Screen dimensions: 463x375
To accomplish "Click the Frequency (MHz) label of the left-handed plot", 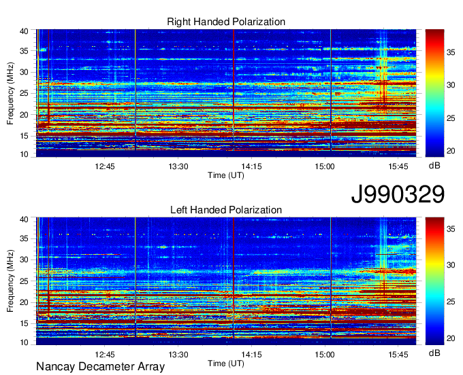I will point(10,281).
